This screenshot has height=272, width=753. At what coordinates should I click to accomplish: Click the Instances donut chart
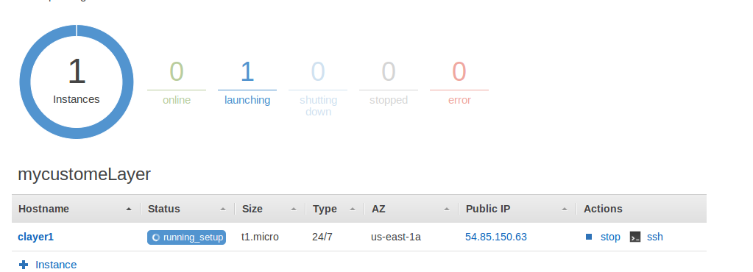(x=77, y=82)
